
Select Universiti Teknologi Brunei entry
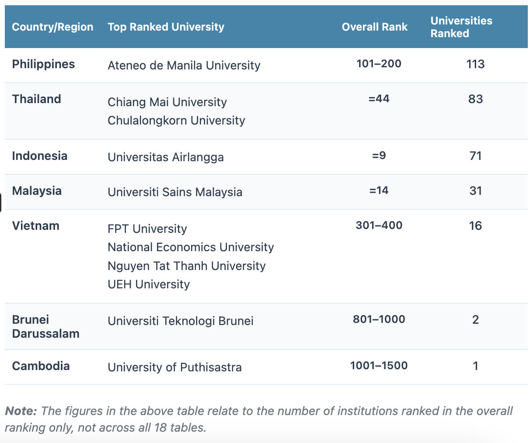[x=181, y=321]
